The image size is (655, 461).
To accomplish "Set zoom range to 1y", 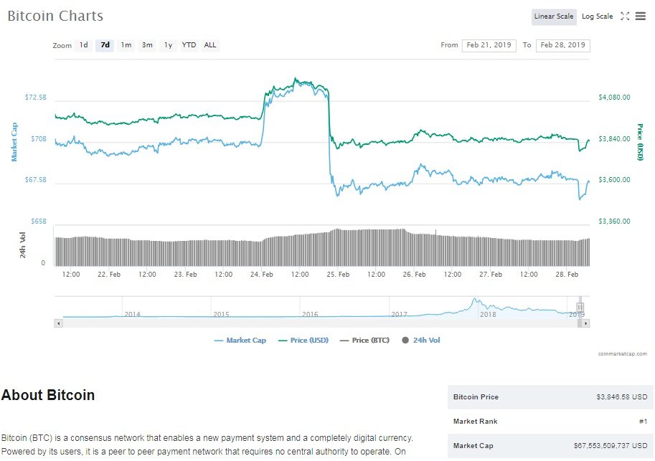I will (x=168, y=45).
